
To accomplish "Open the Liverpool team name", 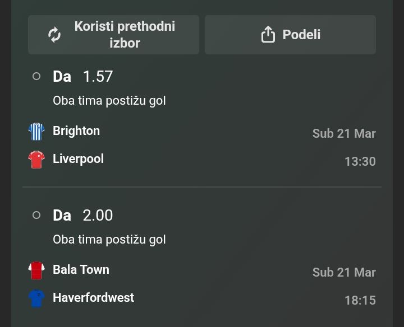I will [x=78, y=159].
